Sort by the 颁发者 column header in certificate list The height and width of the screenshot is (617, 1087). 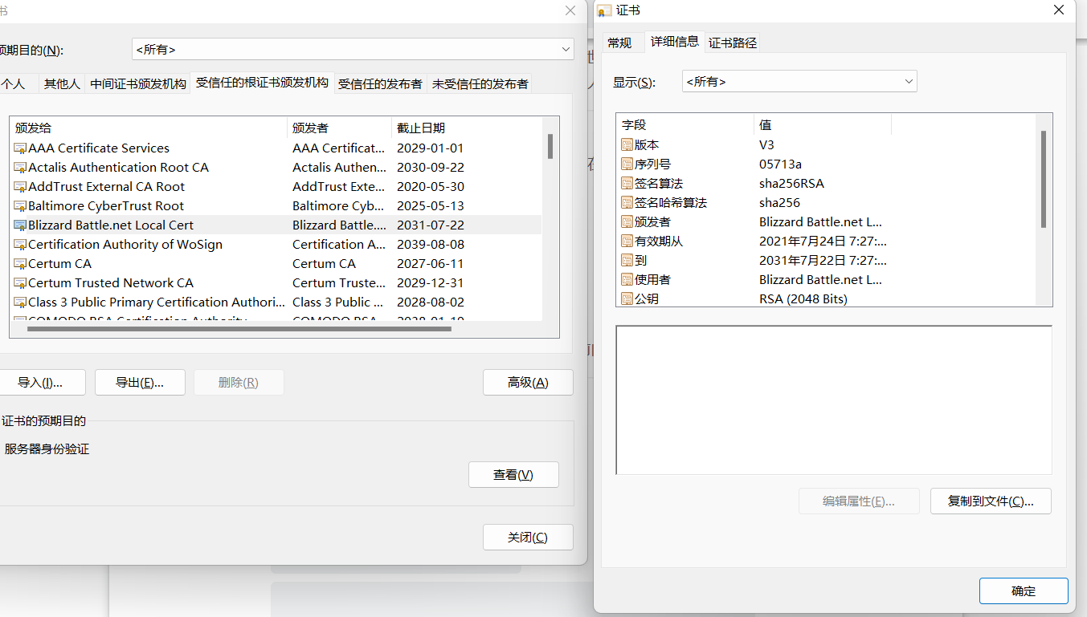click(339, 128)
